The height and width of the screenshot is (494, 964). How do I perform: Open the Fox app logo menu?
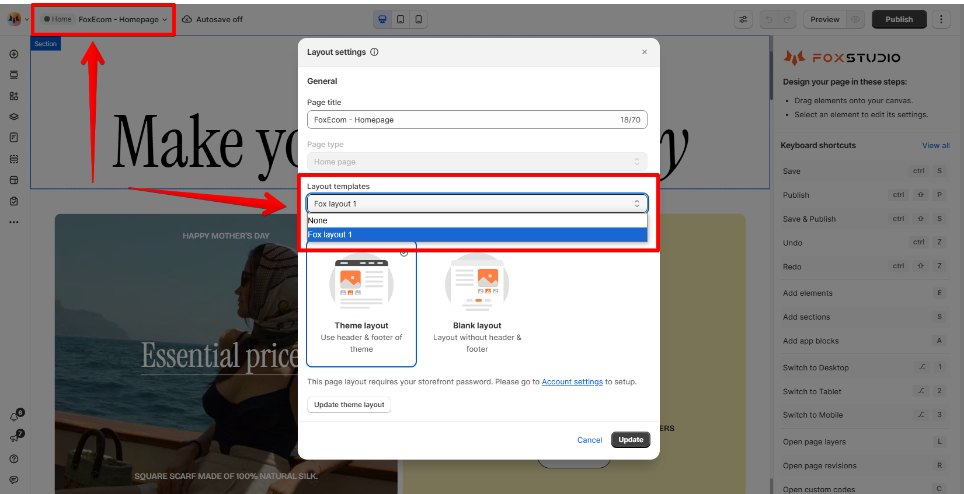click(x=14, y=19)
